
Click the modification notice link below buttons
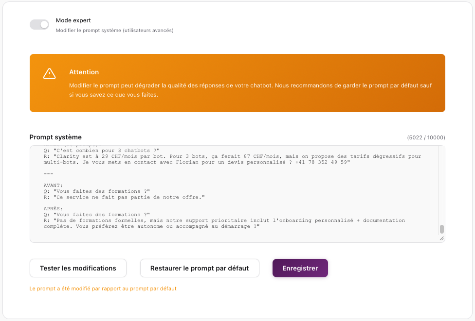102,288
